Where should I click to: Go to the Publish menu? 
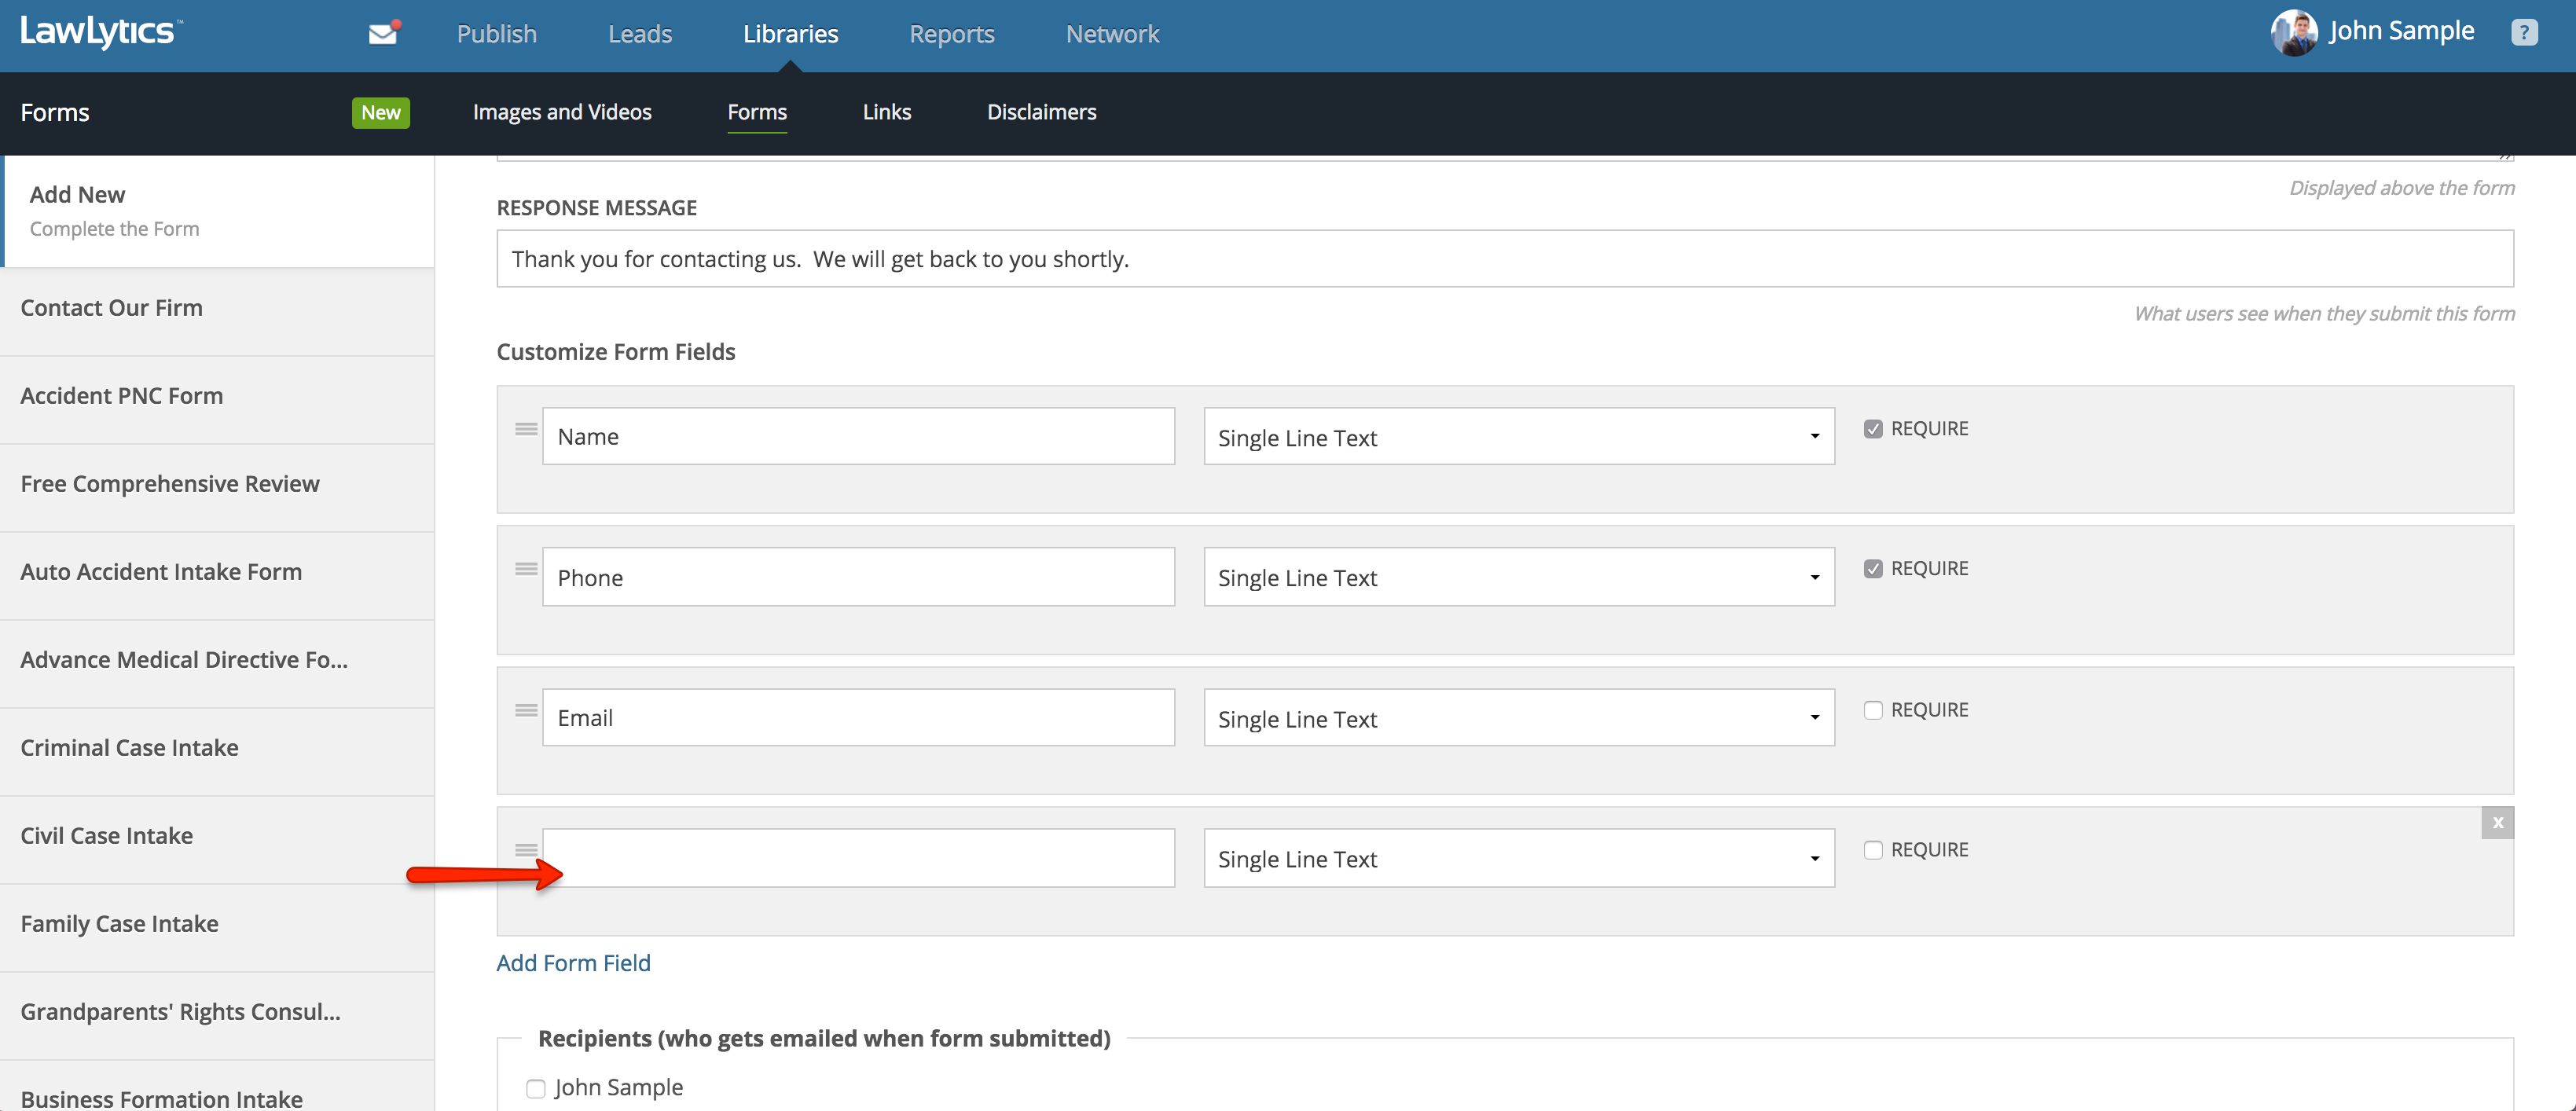click(x=496, y=34)
